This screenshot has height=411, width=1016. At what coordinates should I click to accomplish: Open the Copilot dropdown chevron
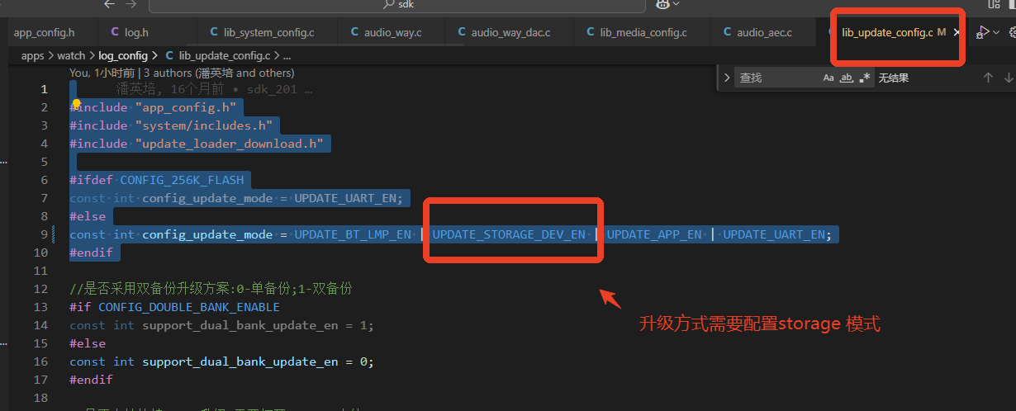677,4
